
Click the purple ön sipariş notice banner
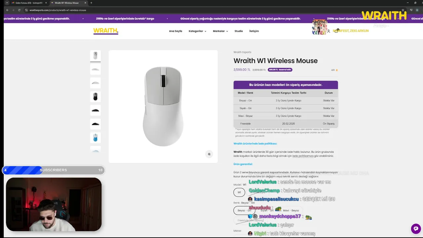point(286,85)
